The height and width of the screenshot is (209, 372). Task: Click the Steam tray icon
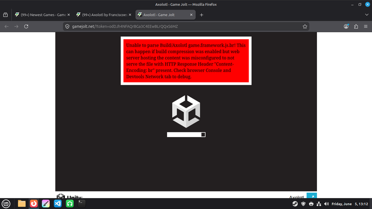(295, 204)
